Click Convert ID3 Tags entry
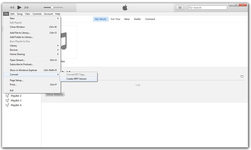 point(79,75)
